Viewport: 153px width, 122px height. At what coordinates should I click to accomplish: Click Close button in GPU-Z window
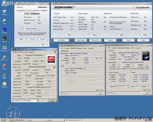pyautogui.click(x=52, y=101)
